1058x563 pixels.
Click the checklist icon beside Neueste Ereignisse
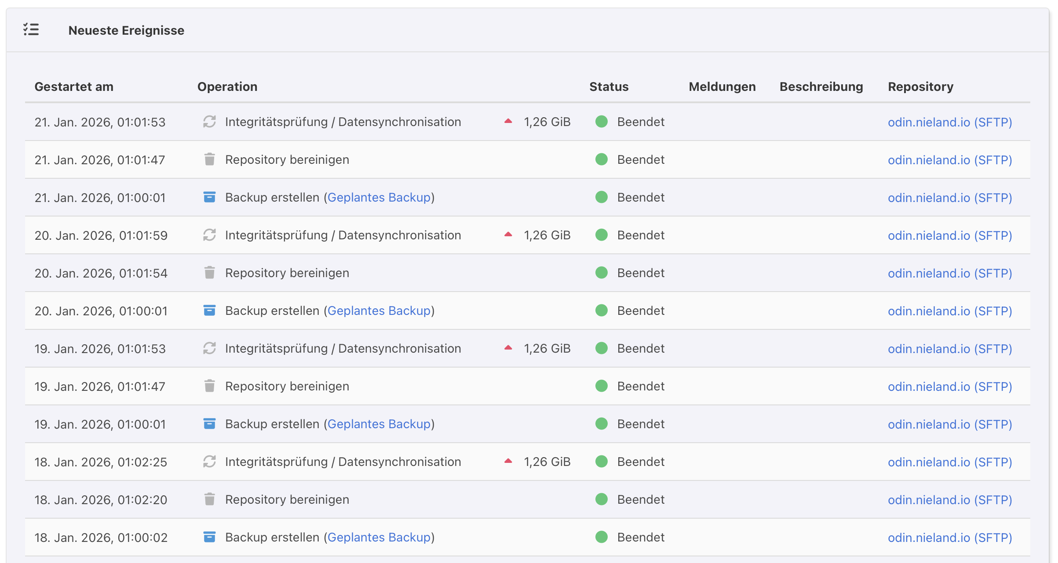click(x=31, y=30)
